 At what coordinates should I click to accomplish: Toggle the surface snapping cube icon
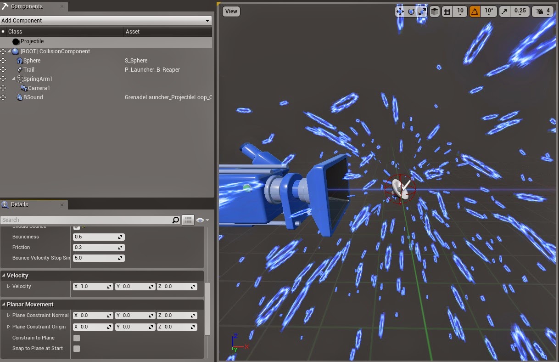pos(435,11)
